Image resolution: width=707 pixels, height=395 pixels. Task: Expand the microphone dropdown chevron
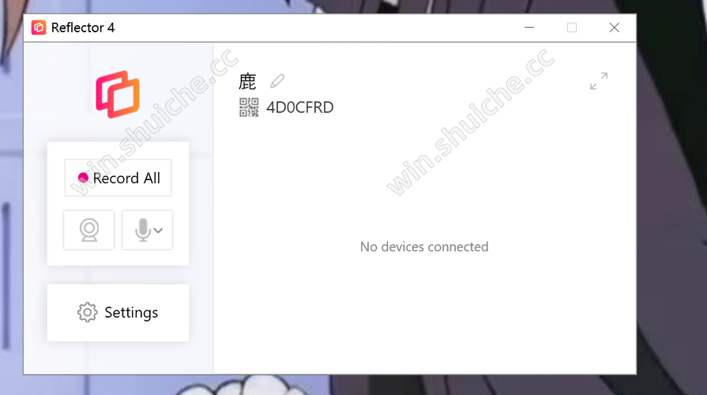pyautogui.click(x=158, y=231)
